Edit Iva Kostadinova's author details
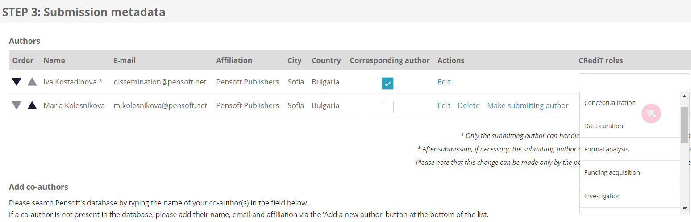This screenshot has width=691, height=222. pos(444,82)
